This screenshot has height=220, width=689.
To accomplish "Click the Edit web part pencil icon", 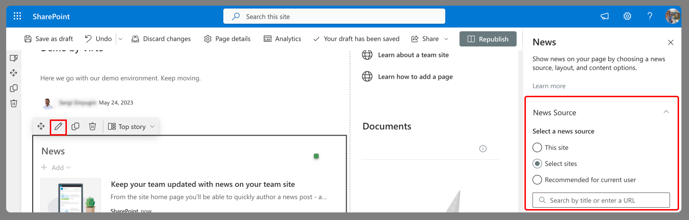I will pos(58,127).
